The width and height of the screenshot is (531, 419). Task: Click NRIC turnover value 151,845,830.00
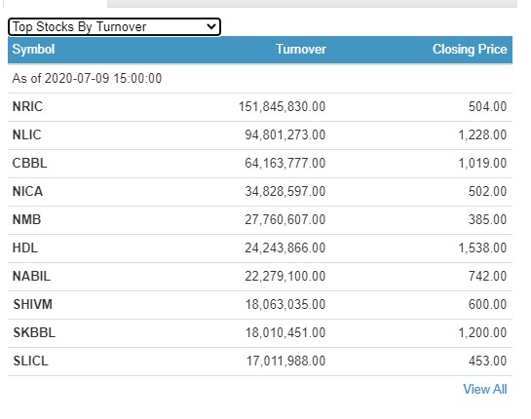pyautogui.click(x=283, y=106)
